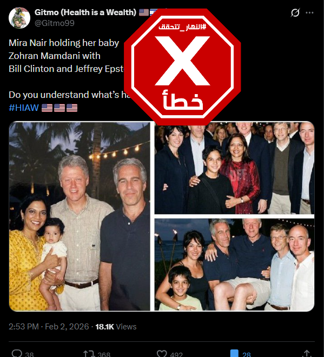The height and width of the screenshot is (357, 324).
Task: Open the #HIAW hashtag link
Action: [x=24, y=108]
